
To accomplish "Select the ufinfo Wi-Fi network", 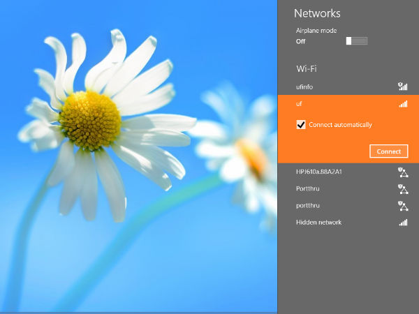I will tap(305, 87).
